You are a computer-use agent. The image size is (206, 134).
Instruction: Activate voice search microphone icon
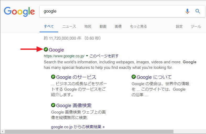pyautogui.click(x=187, y=11)
